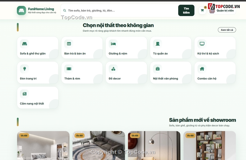Open the shopping cart icon
The height and width of the screenshot is (160, 246).
point(202,11)
